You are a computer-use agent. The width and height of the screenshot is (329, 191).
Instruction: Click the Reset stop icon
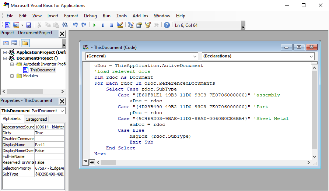pos(111,25)
